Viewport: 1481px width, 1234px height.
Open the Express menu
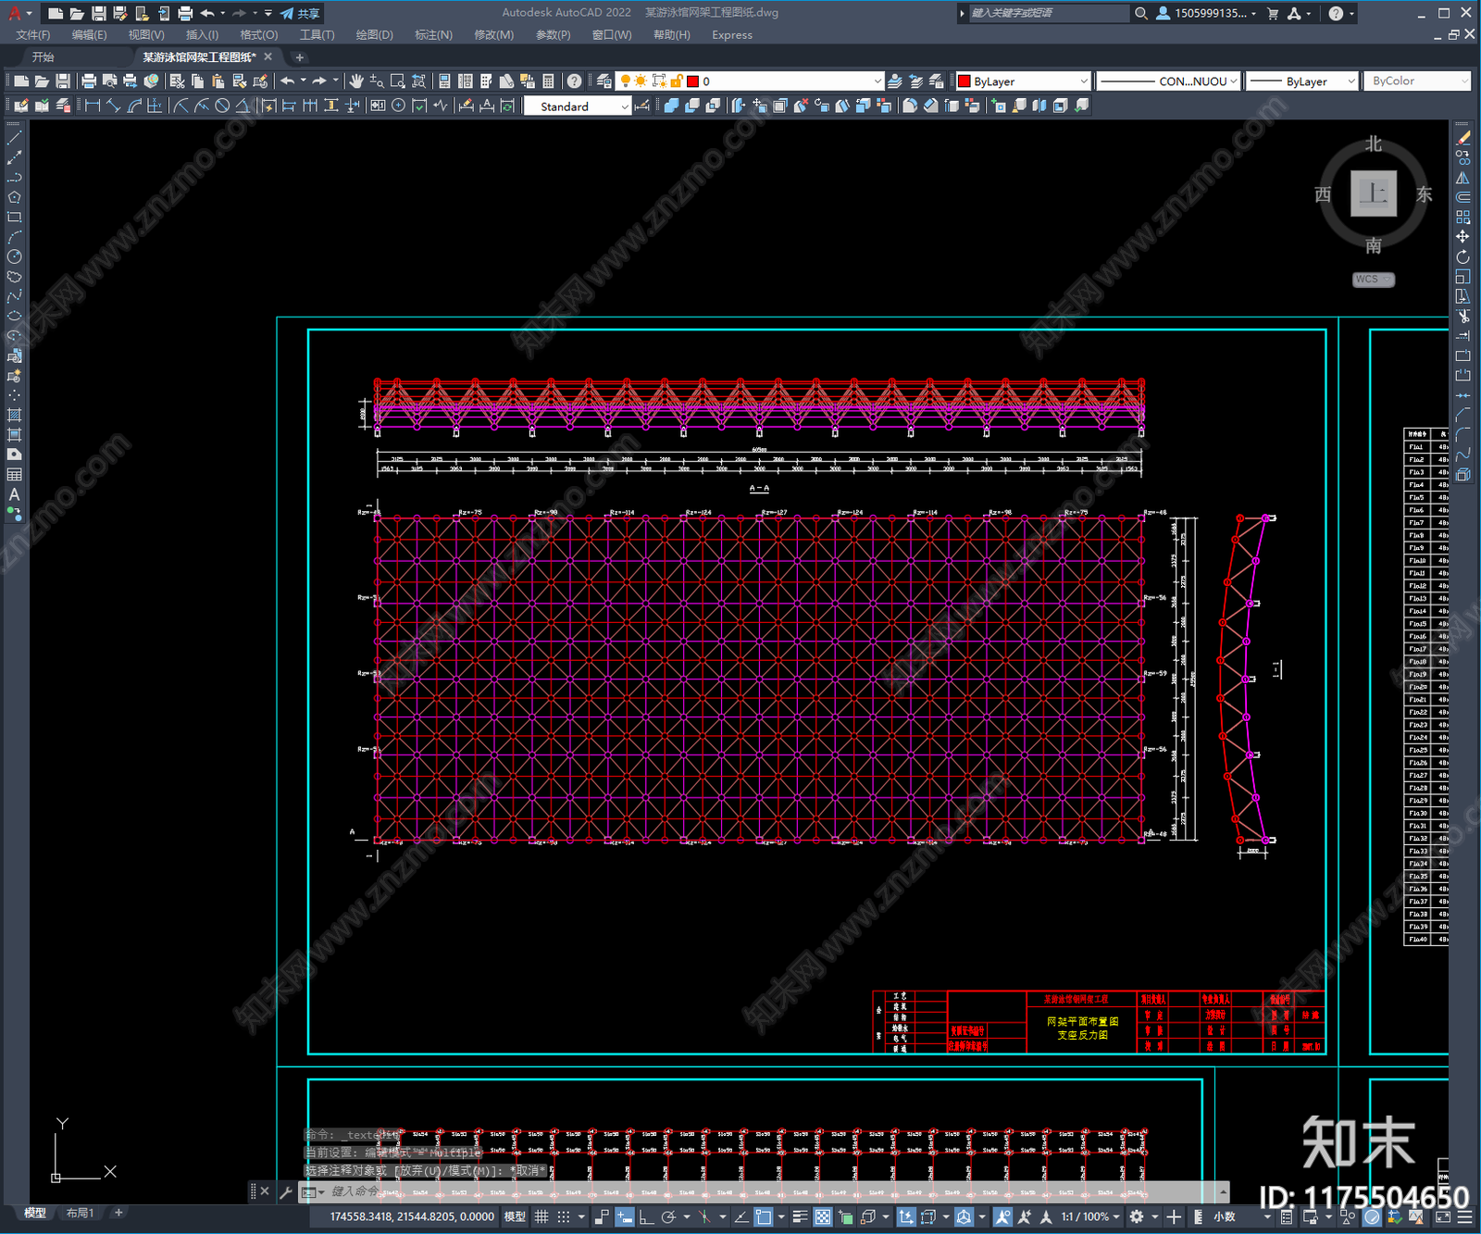(732, 35)
